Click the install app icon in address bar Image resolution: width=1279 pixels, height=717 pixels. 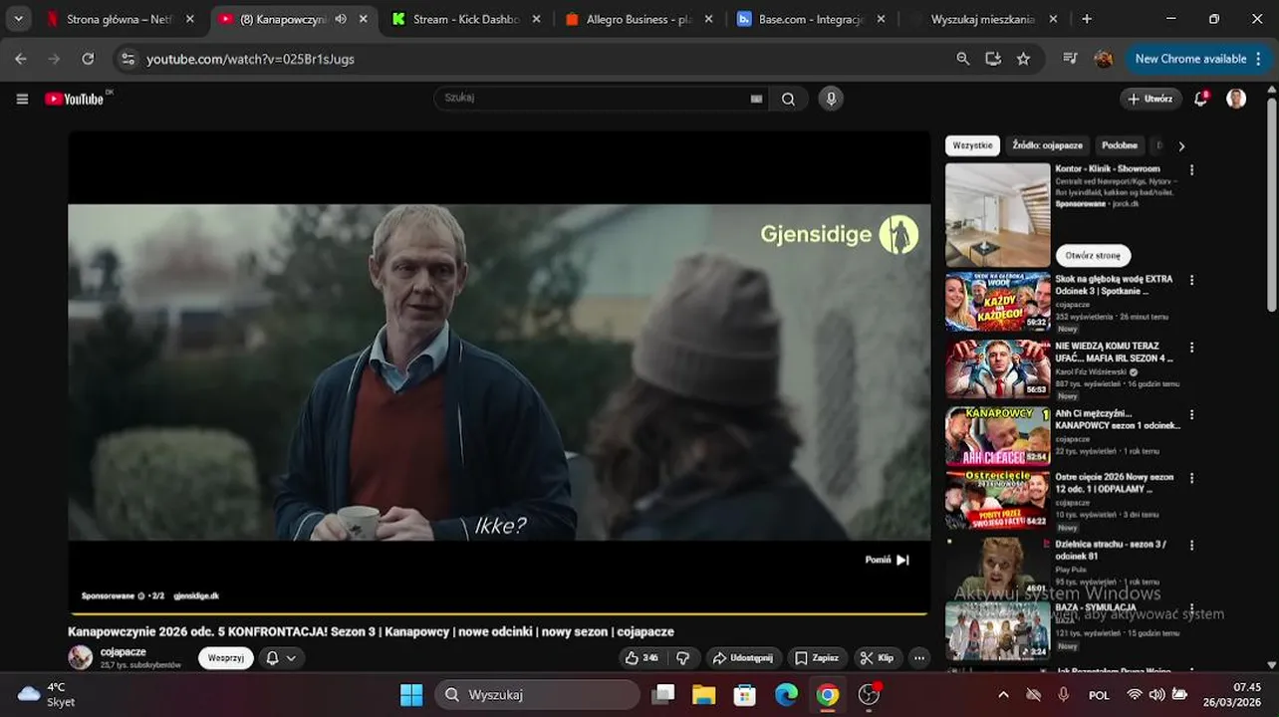click(993, 59)
